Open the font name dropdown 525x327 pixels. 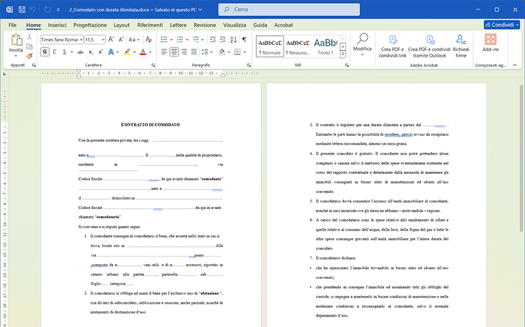[x=80, y=39]
